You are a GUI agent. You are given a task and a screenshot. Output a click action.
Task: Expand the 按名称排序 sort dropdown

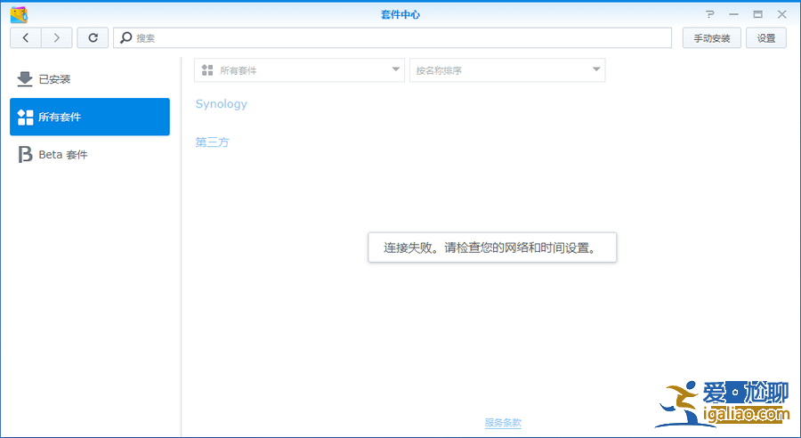507,70
